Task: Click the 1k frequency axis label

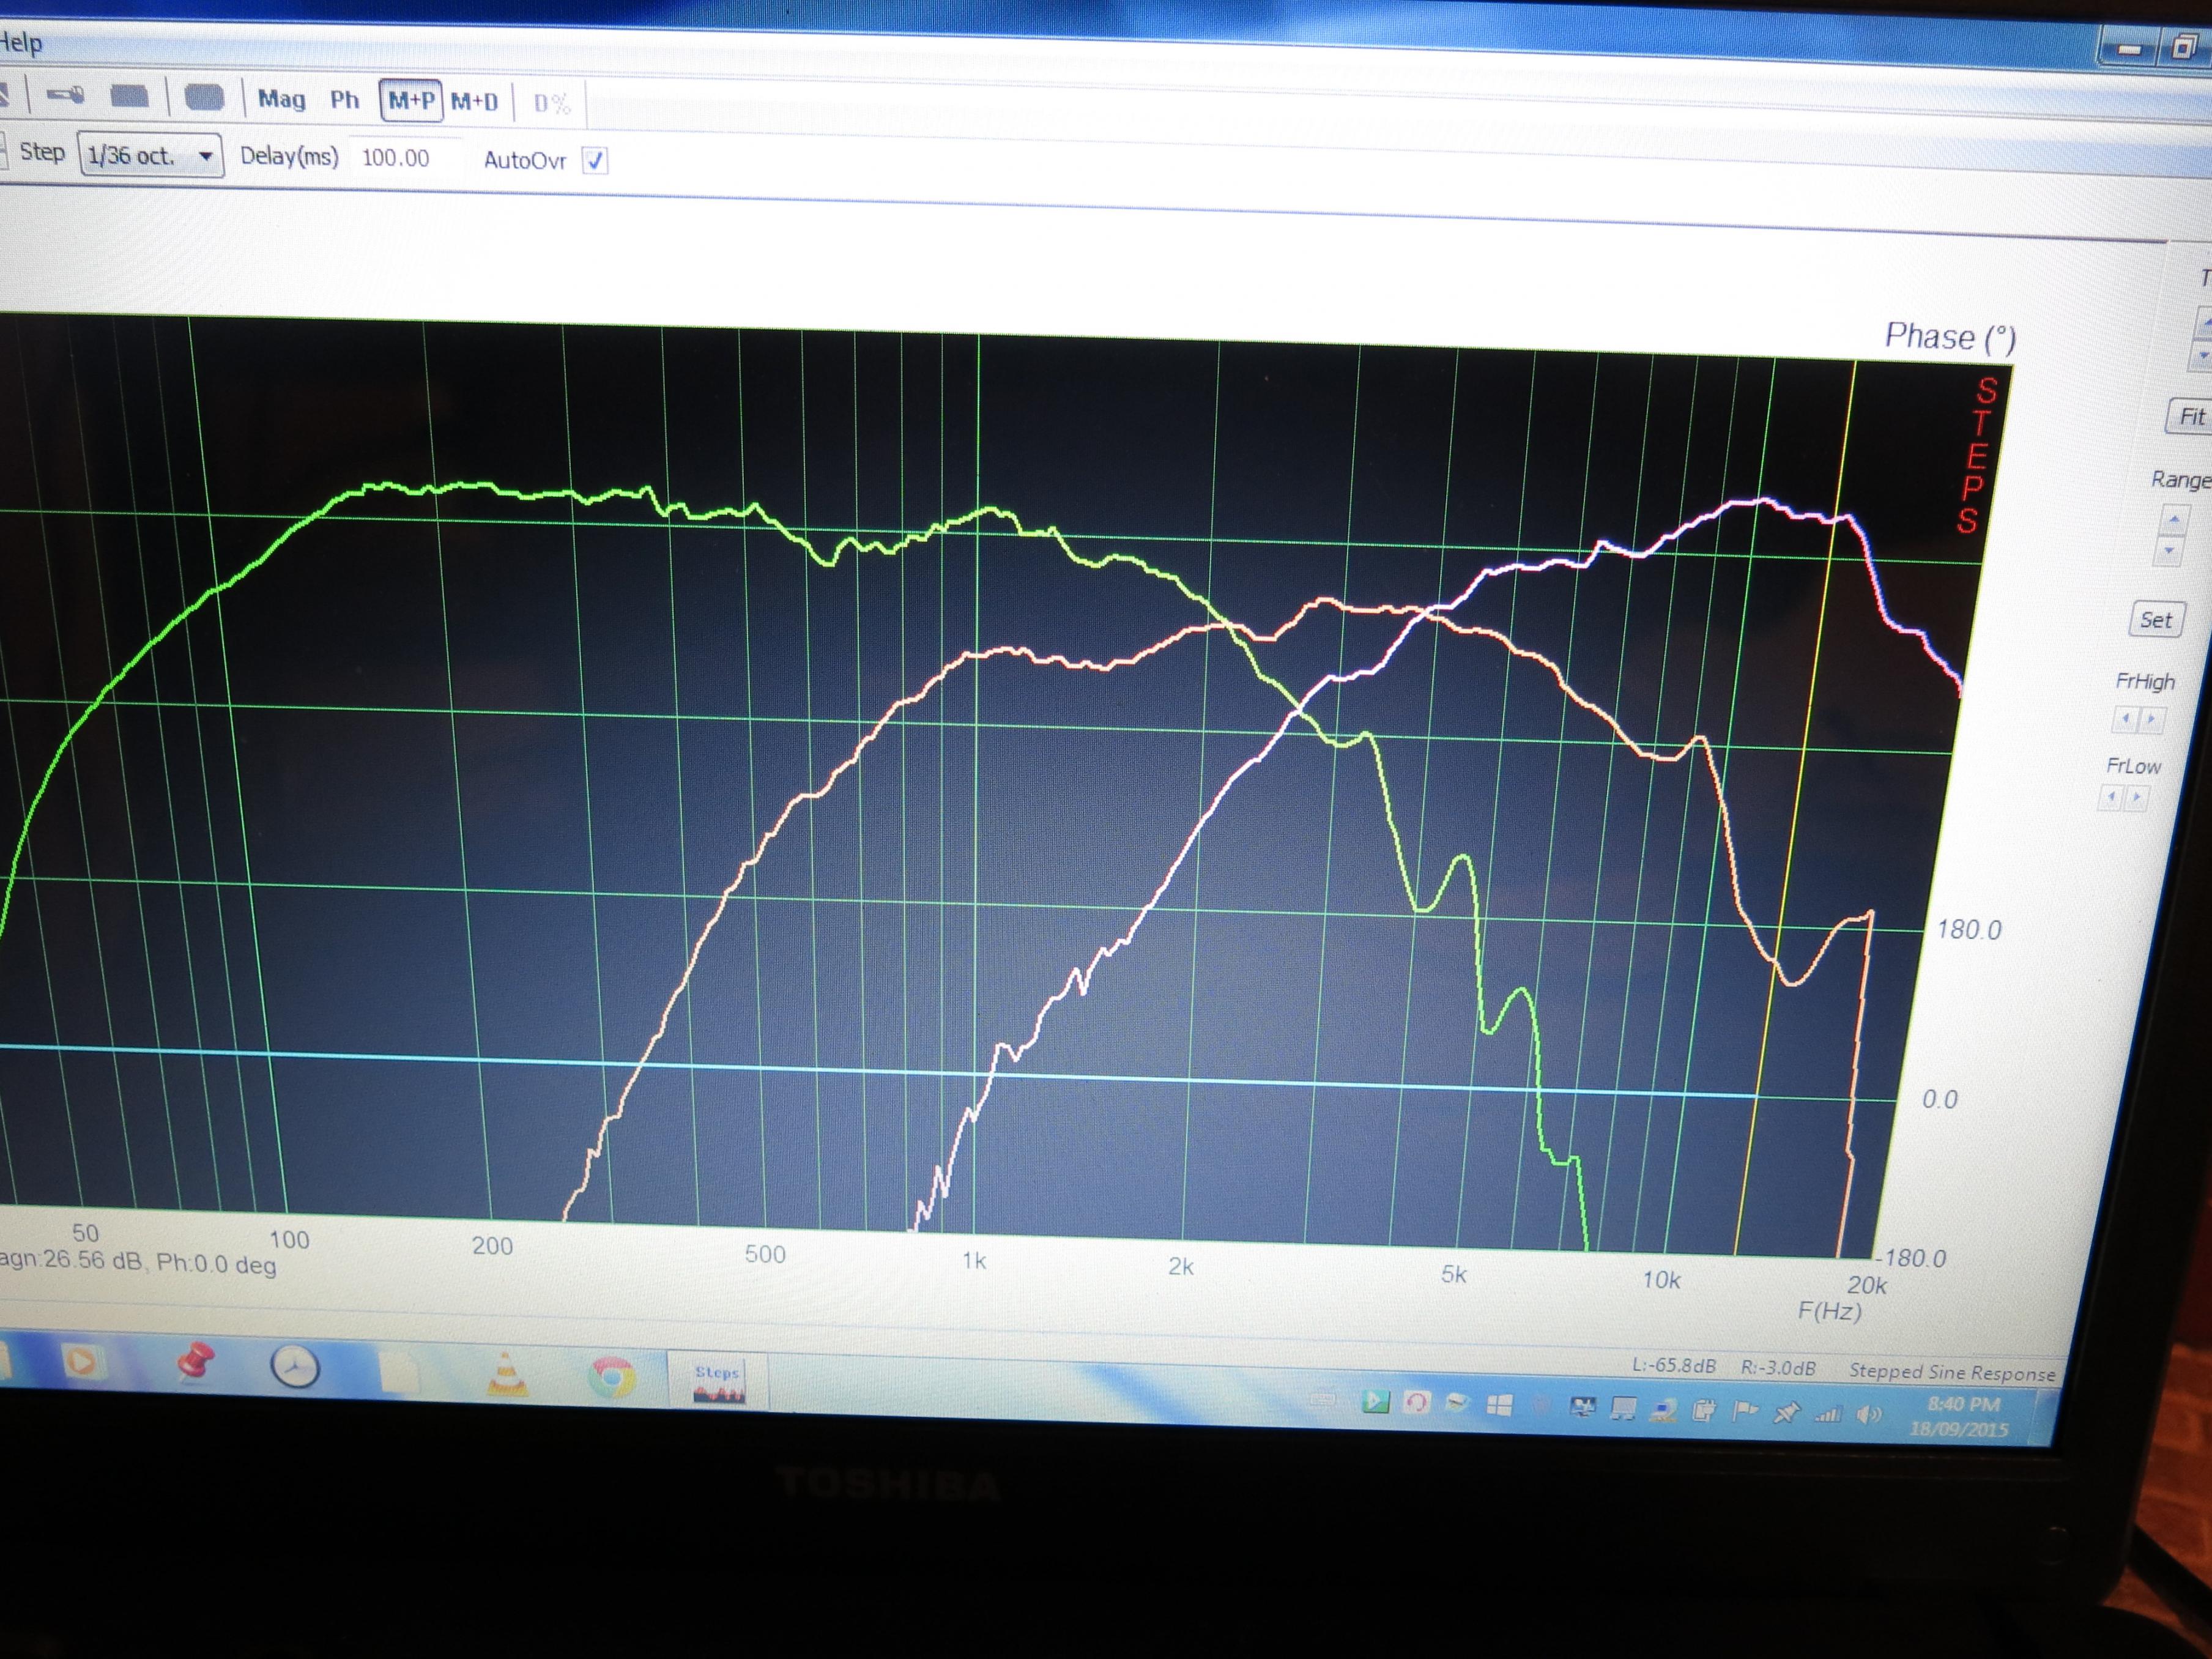Action: (974, 1260)
